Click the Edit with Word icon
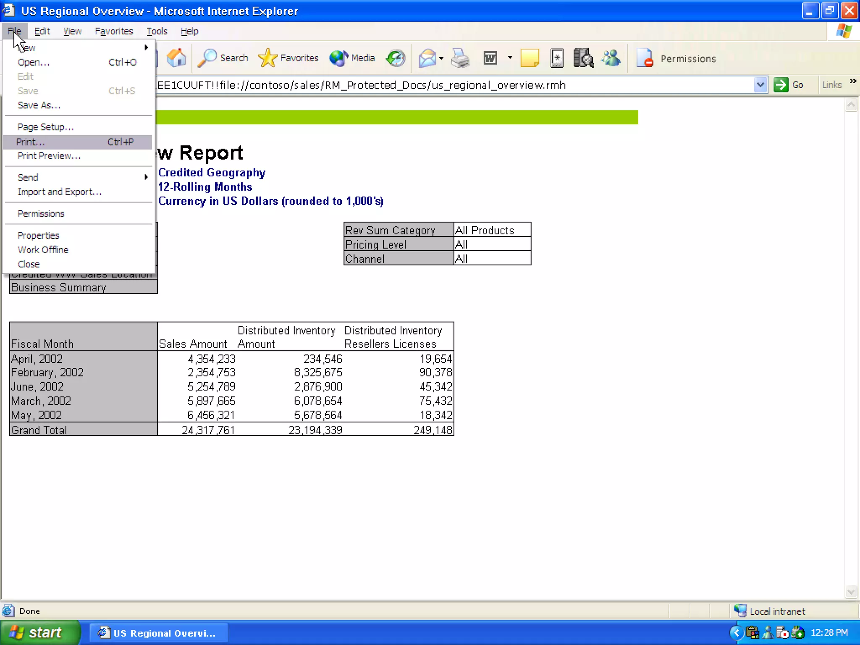Screen dimensions: 860x645 click(x=490, y=58)
